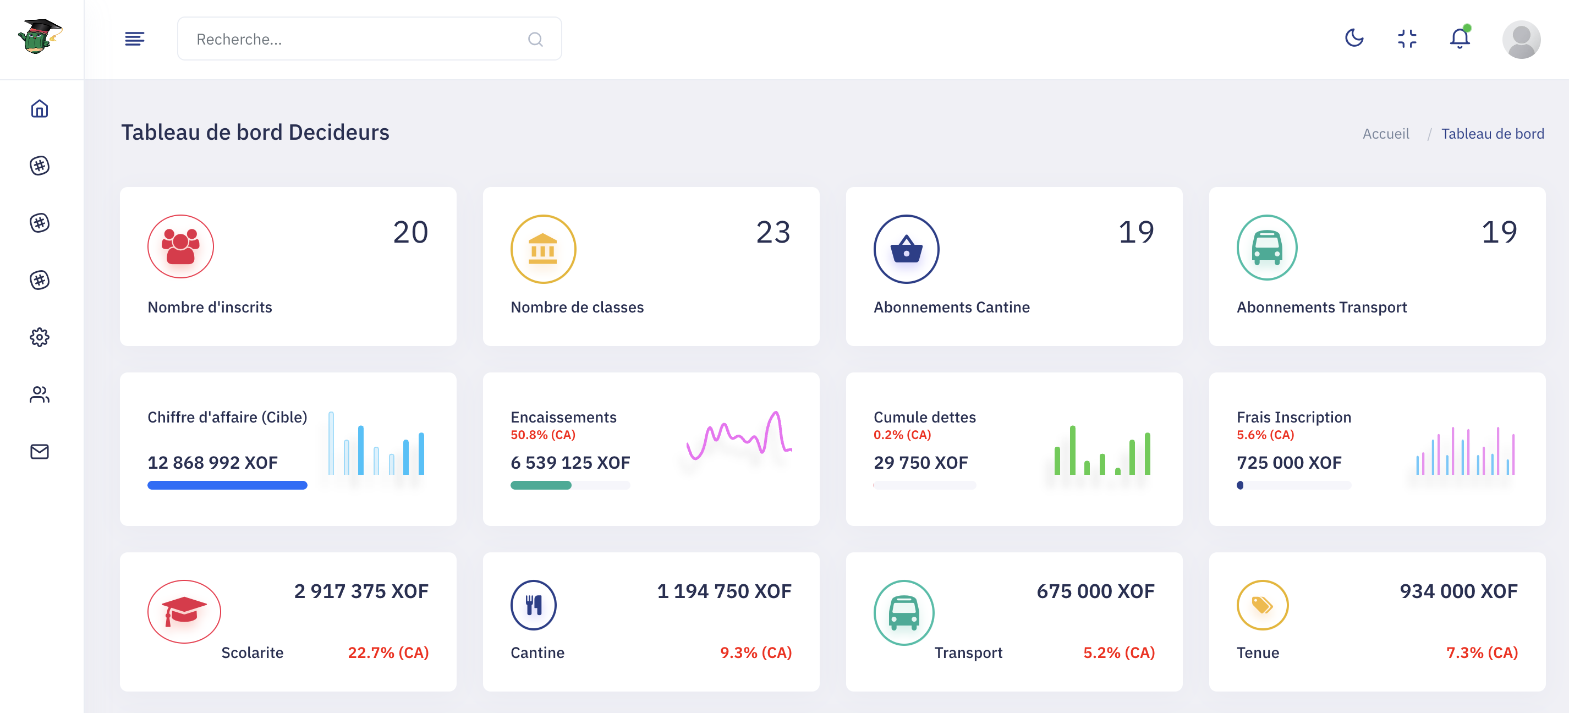1569x713 pixels.
Task: Open the notifications bell
Action: point(1460,39)
